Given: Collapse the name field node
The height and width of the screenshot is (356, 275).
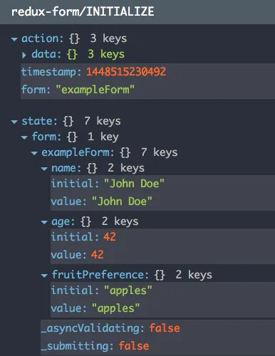Looking at the screenshot, I should point(44,169).
